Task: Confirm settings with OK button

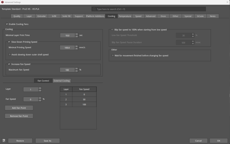Action: click(219, 141)
